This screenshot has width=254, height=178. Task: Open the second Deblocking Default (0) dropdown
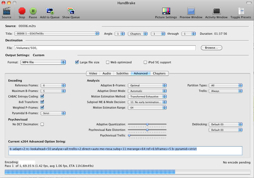pyautogui.click(x=225, y=130)
